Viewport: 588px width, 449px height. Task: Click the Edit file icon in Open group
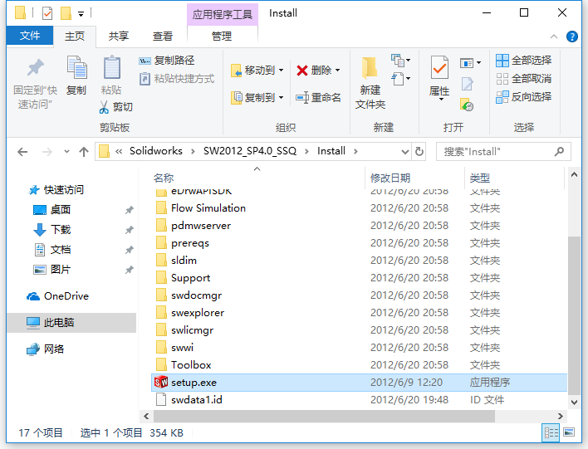[467, 84]
